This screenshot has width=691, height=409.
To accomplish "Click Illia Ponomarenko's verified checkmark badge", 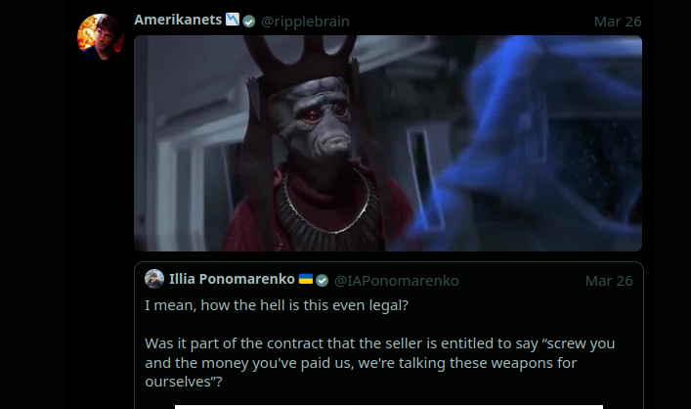I will [323, 281].
